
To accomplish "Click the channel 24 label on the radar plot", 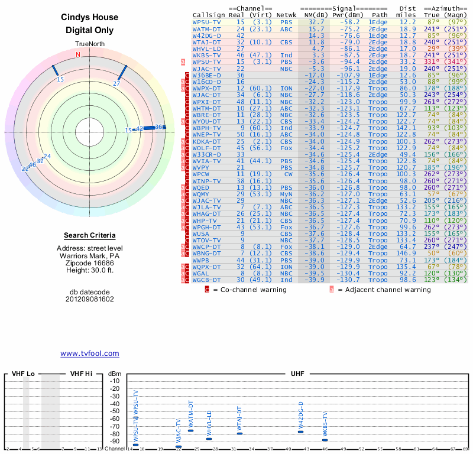I will tap(47, 156).
